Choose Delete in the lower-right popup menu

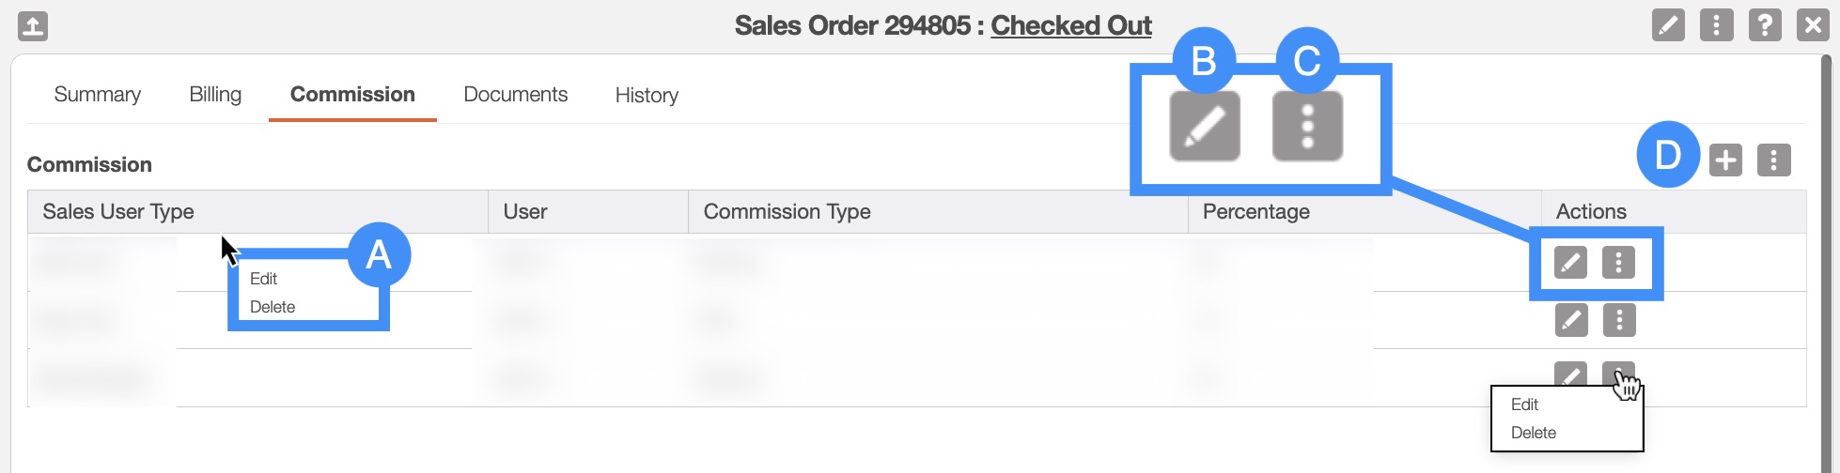pos(1534,433)
